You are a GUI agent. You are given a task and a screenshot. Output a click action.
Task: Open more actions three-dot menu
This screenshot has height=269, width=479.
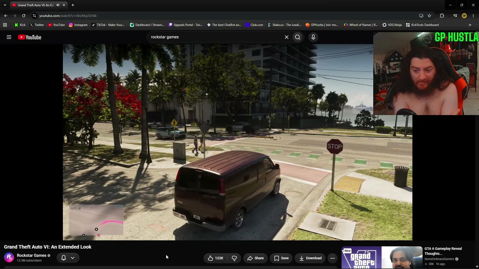(332, 258)
